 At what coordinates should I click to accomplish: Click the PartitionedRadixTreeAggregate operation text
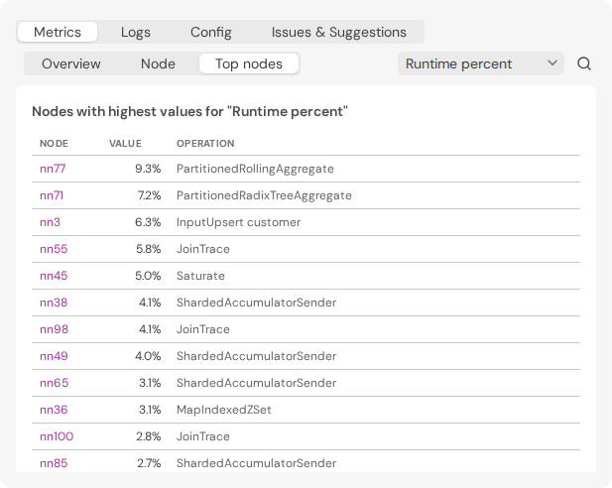pyautogui.click(x=264, y=195)
